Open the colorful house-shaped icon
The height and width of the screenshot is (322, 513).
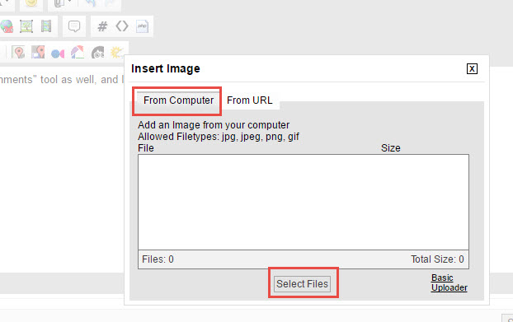pos(78,52)
